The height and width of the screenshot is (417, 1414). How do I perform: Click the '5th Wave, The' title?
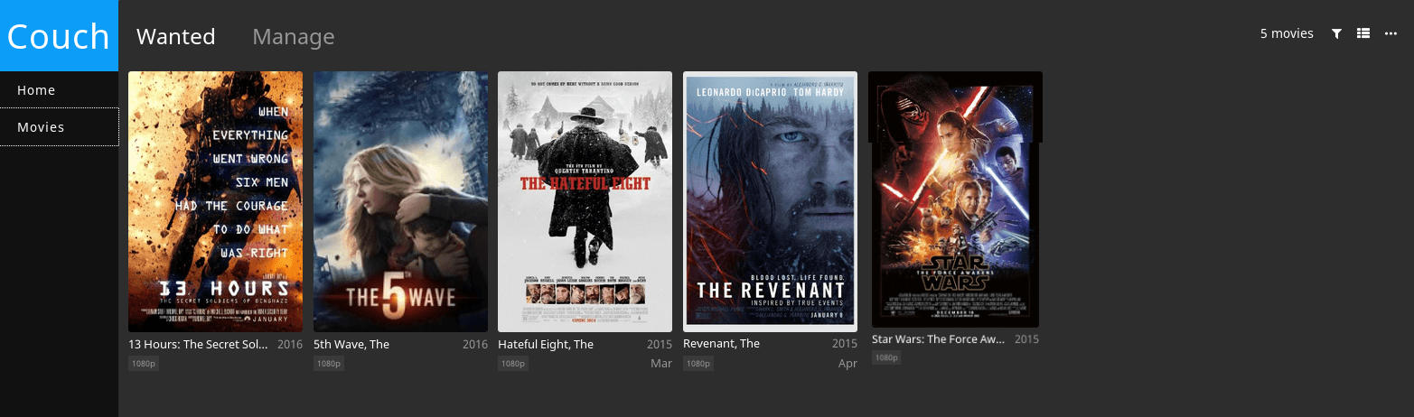[351, 344]
